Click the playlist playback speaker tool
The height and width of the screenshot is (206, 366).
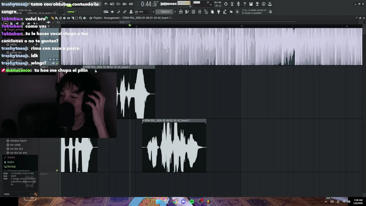[85, 18]
